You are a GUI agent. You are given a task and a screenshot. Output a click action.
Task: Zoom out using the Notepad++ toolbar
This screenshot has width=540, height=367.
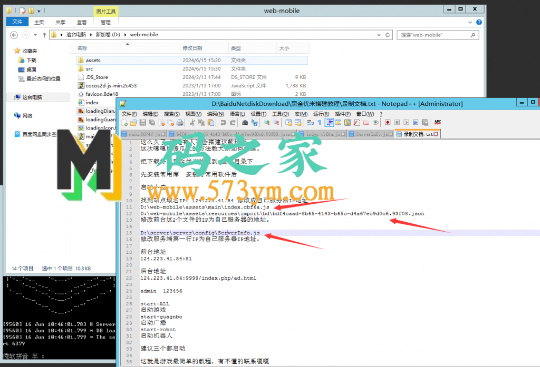[x=276, y=123]
